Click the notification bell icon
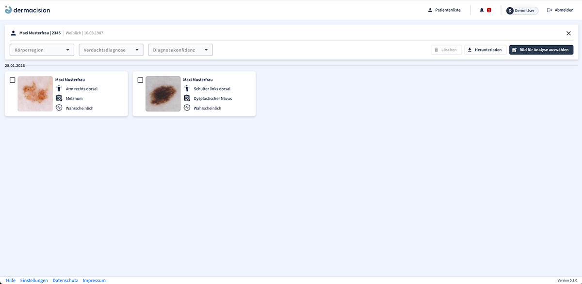 tap(482, 10)
